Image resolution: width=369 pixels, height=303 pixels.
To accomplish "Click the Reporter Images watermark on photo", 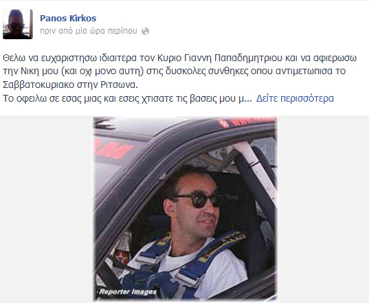I will pyautogui.click(x=128, y=292).
